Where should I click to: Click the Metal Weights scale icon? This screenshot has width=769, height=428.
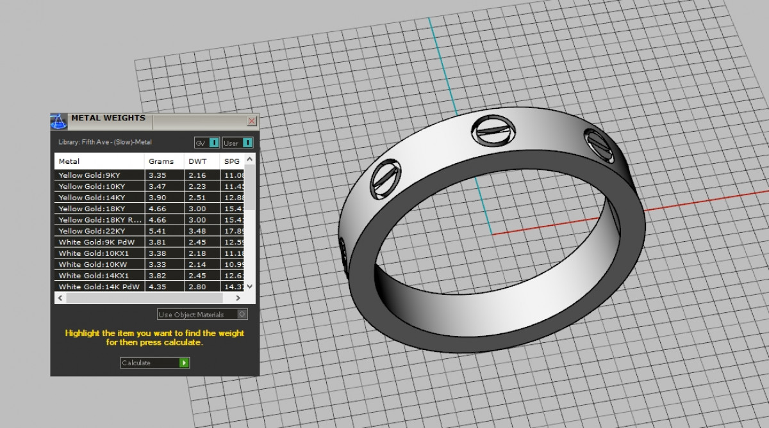tap(59, 121)
